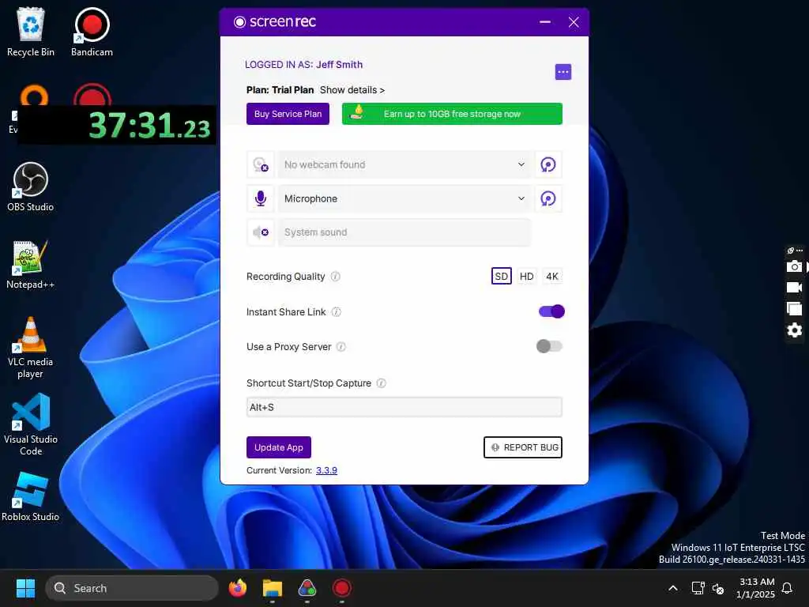The width and height of the screenshot is (809, 607).
Task: Toggle the microphone icon
Action: click(x=261, y=198)
